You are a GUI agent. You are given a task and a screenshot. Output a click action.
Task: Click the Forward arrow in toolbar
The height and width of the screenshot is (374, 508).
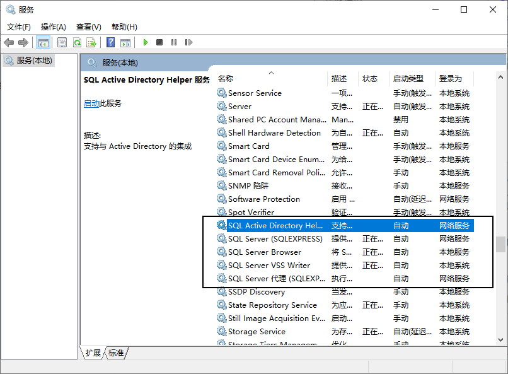(23, 42)
